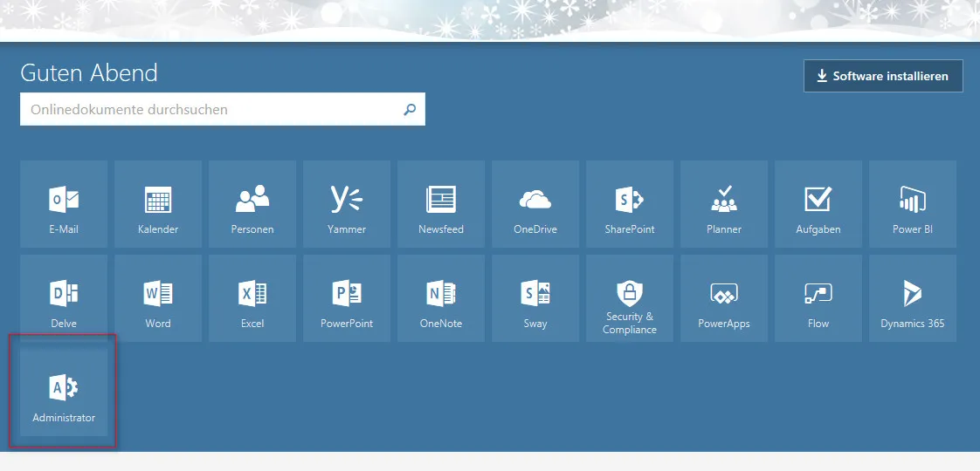Launch the Dynamics 365 tile
The width and height of the screenshot is (980, 471).
[913, 298]
